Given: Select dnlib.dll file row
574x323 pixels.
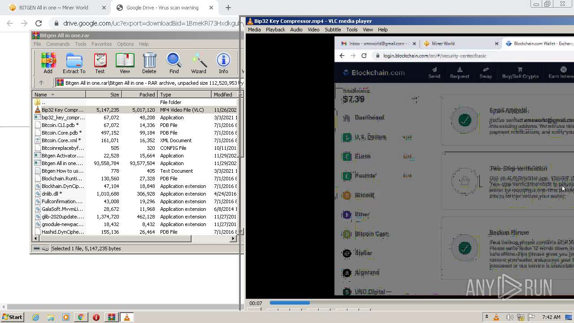Looking at the screenshot, I should pos(135,194).
